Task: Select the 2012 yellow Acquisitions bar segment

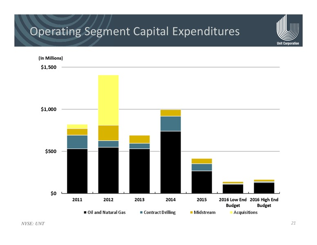Action: (x=108, y=100)
